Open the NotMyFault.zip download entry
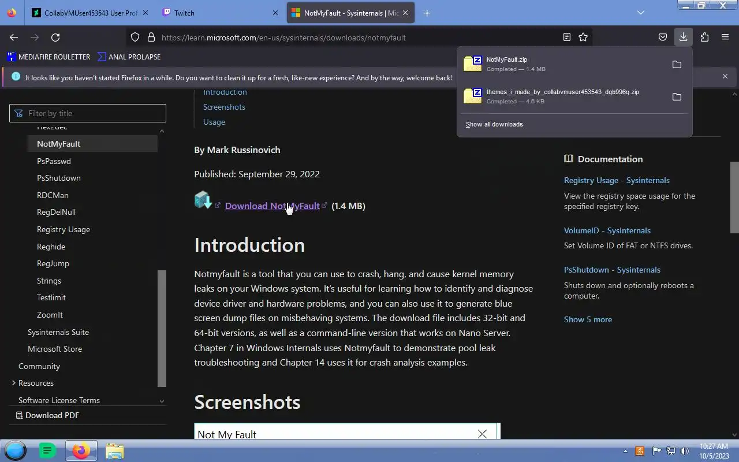The image size is (739, 462). (x=563, y=64)
